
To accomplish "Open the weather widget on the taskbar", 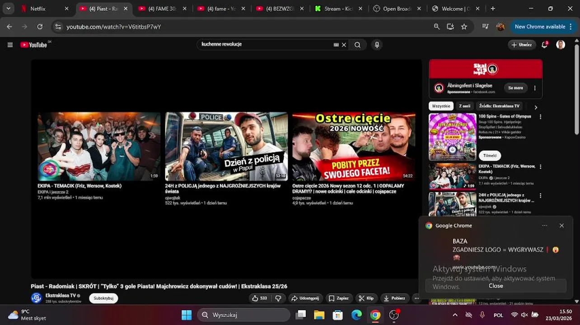I will (27, 315).
